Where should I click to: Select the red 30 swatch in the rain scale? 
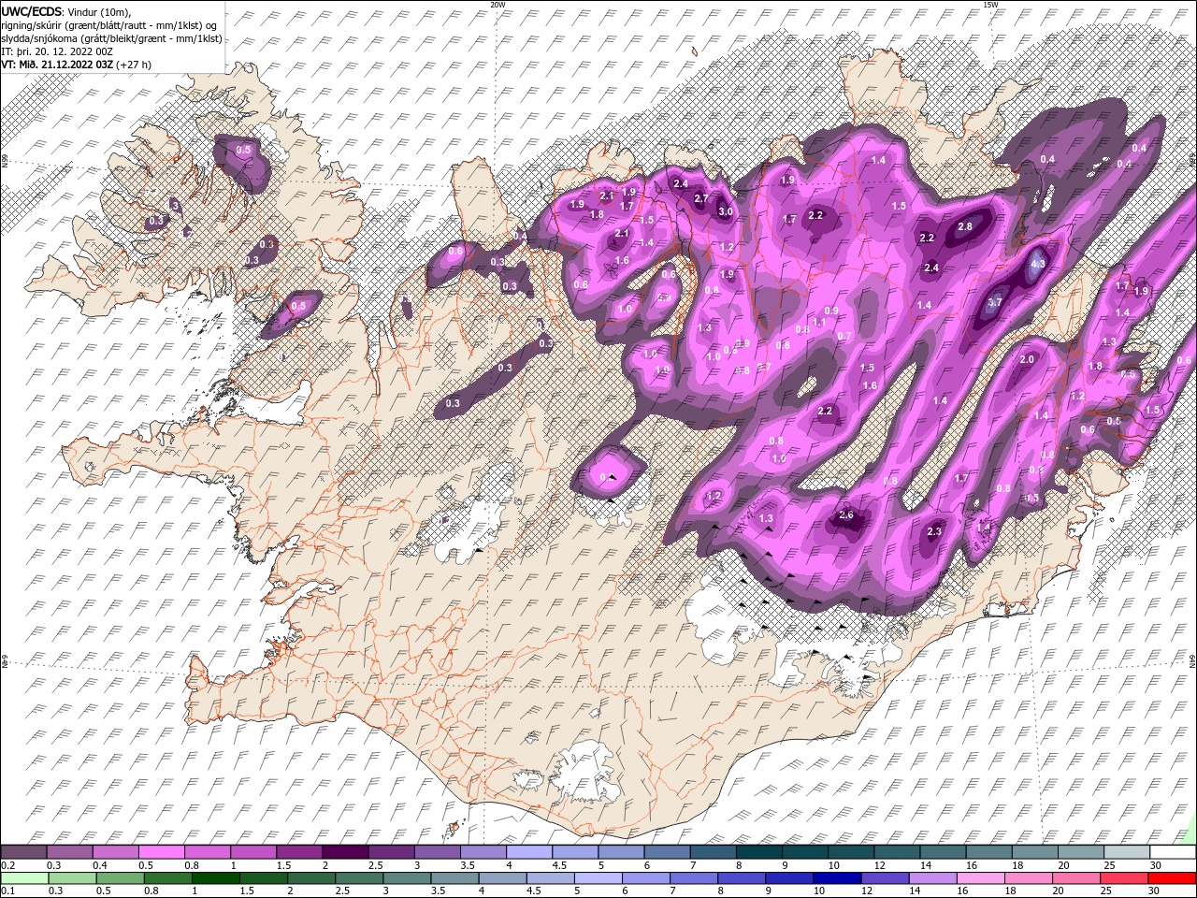click(x=1172, y=877)
